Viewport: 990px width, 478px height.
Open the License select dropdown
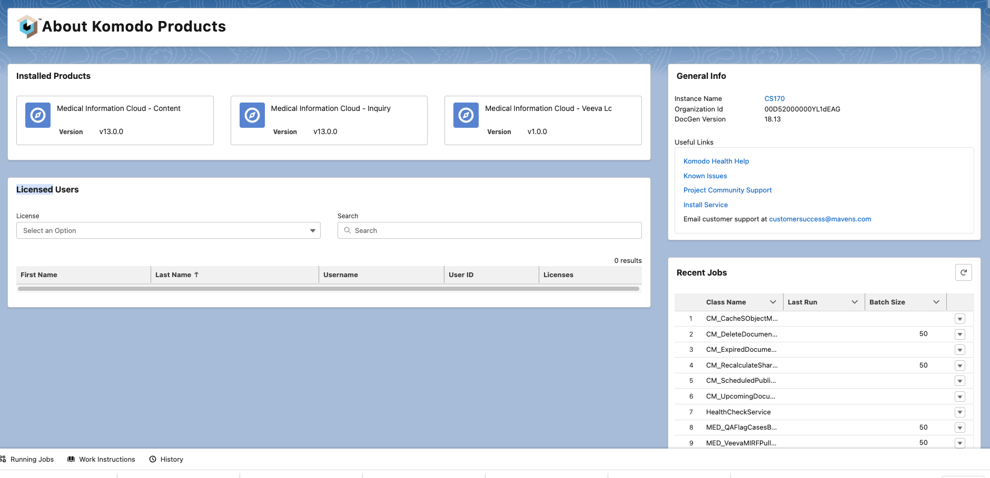tap(168, 230)
